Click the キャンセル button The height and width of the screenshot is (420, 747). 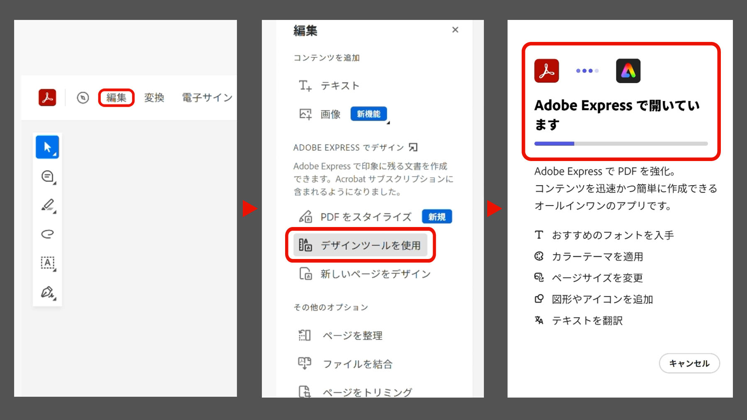click(689, 363)
